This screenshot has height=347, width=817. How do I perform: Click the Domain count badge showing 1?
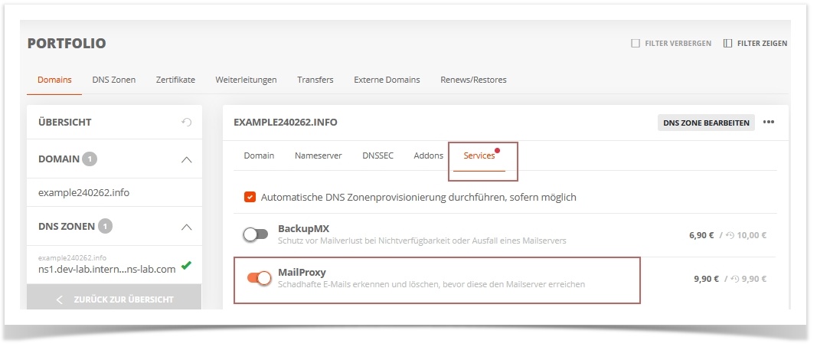(x=89, y=159)
